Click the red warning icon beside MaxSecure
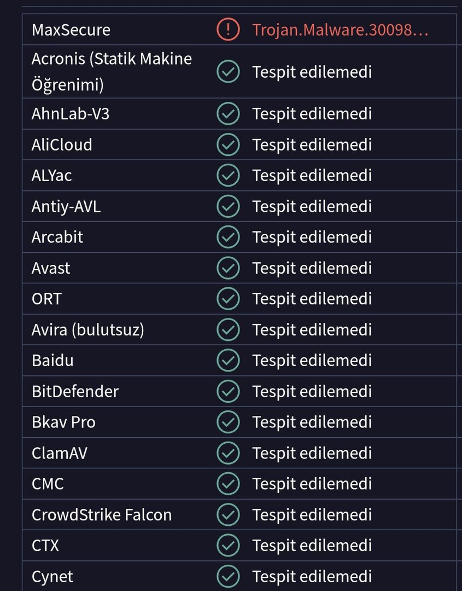The width and height of the screenshot is (462, 591). click(228, 30)
